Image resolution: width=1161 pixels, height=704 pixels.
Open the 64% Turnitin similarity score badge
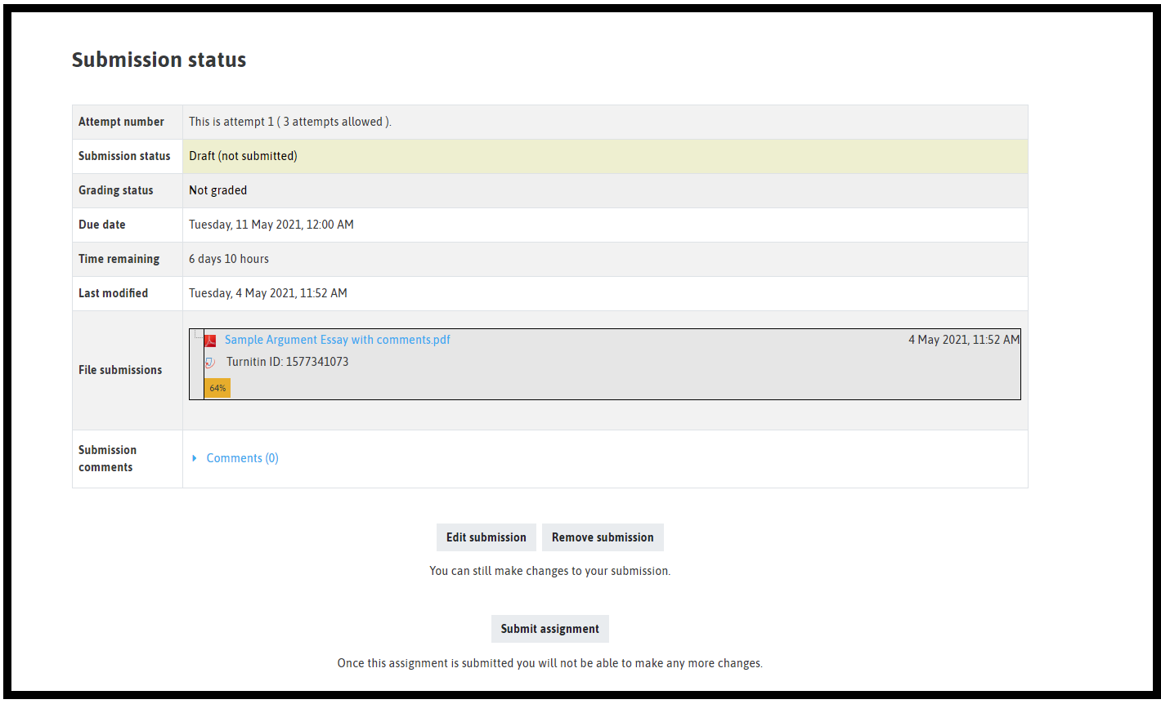pyautogui.click(x=217, y=388)
